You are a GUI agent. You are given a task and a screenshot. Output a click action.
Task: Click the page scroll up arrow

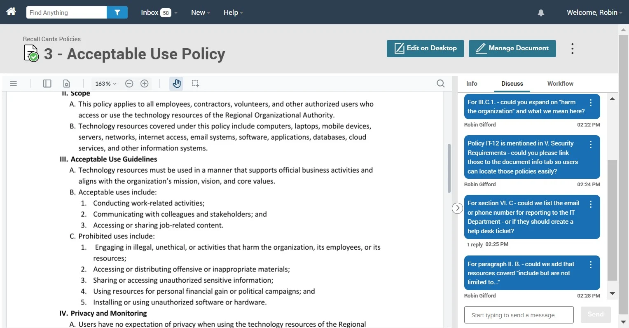pyautogui.click(x=623, y=30)
